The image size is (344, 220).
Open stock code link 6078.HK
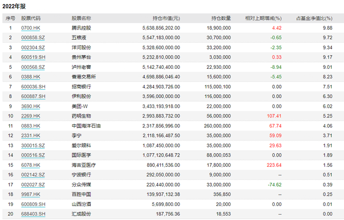click(x=31, y=165)
